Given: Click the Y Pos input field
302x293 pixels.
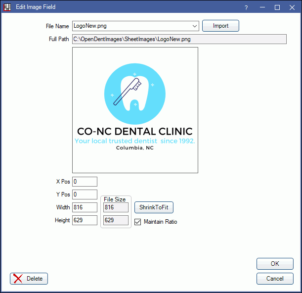Looking at the screenshot, I should (85, 195).
